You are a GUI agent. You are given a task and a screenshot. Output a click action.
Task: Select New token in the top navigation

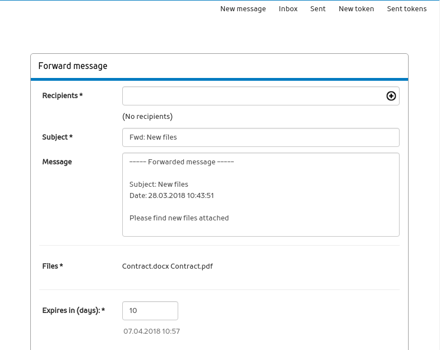[356, 9]
